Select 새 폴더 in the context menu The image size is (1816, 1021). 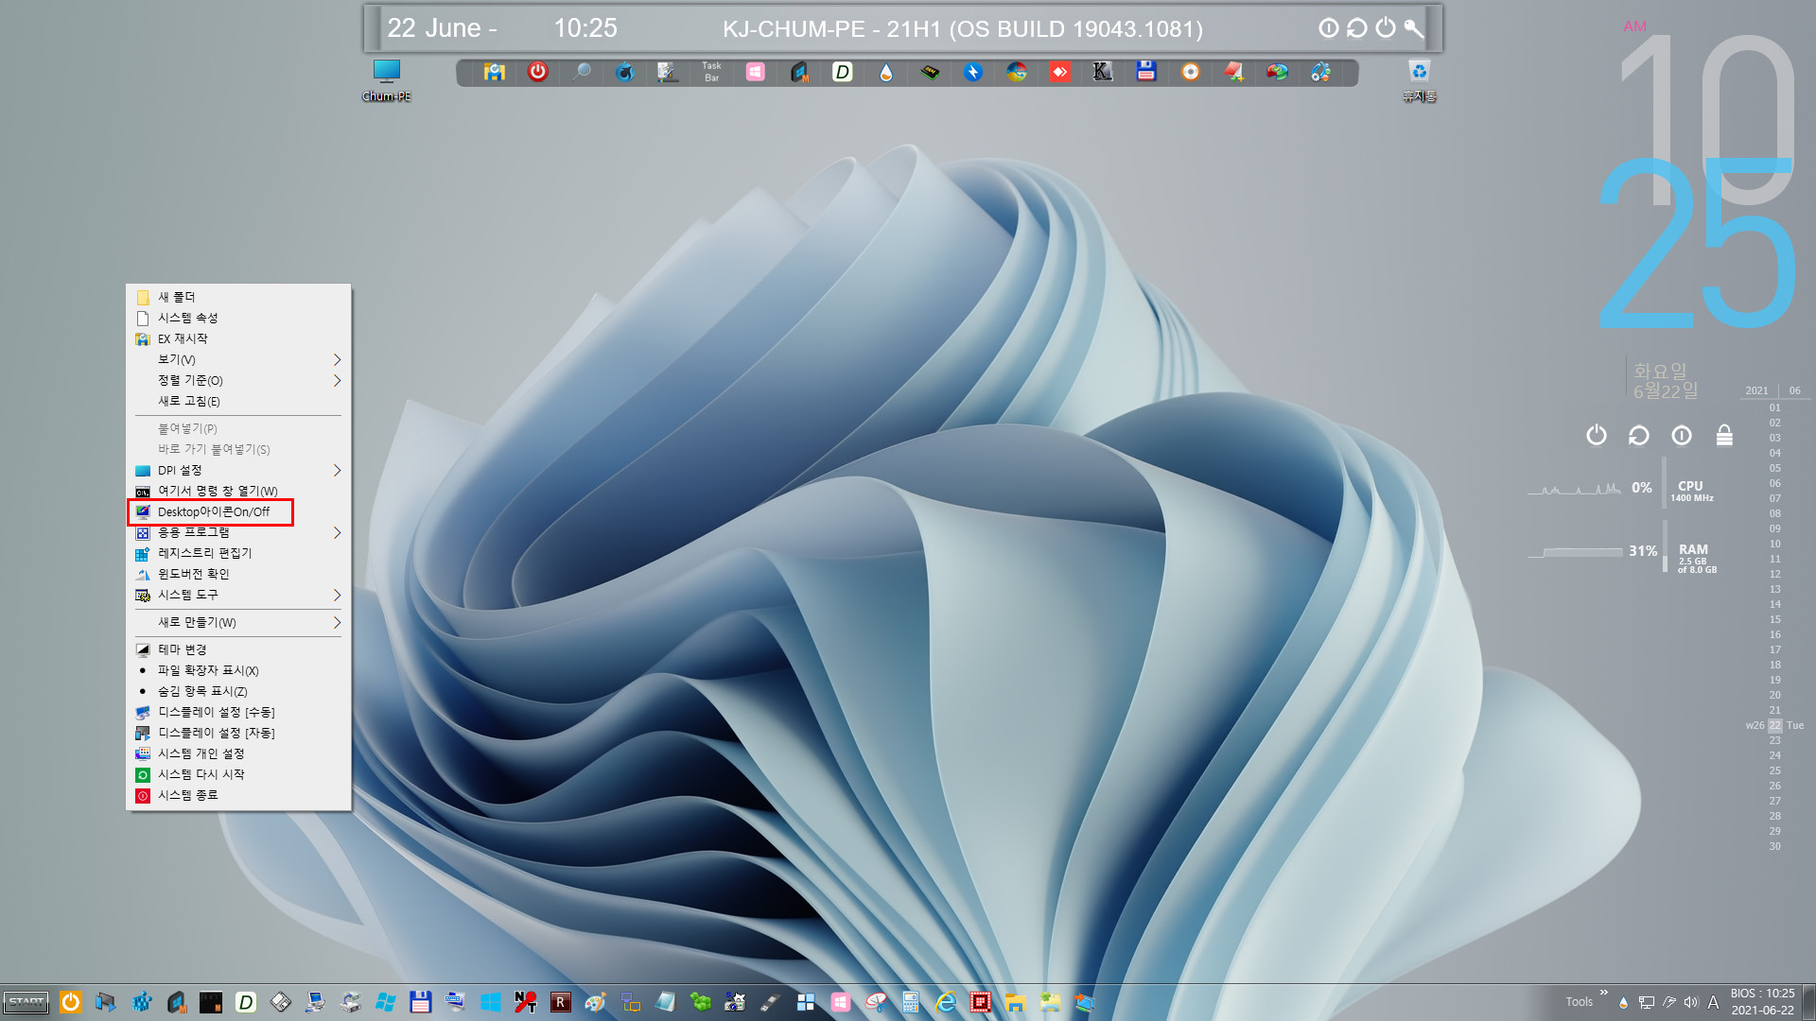[x=238, y=297]
